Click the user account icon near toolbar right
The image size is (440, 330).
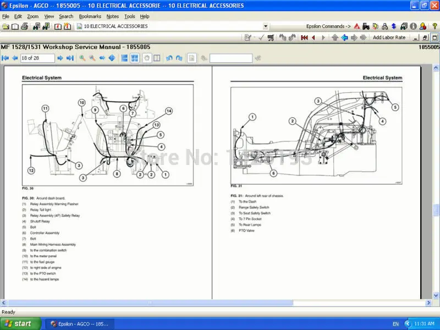point(423,26)
